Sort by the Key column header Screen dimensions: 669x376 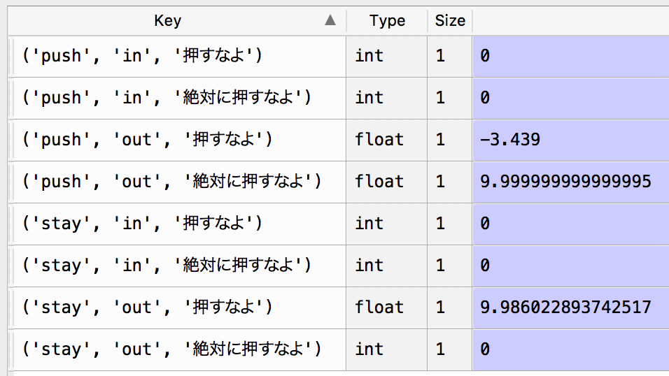168,21
